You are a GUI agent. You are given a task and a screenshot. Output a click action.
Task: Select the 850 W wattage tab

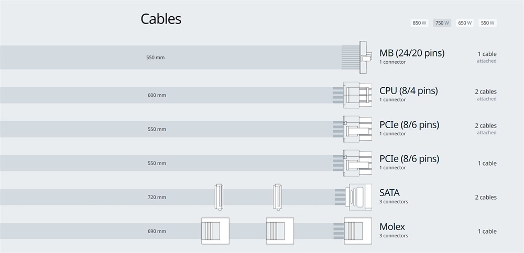(x=419, y=23)
